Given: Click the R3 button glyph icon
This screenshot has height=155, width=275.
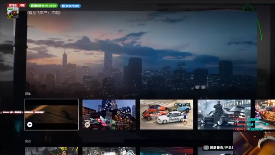Looking at the screenshot, I should (x=206, y=148).
